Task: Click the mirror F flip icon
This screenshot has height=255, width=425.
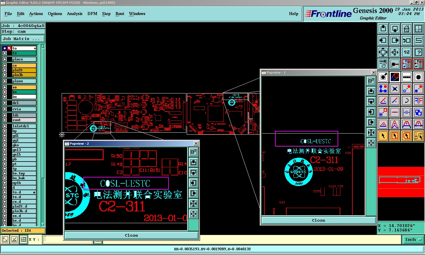Action: coord(419,101)
